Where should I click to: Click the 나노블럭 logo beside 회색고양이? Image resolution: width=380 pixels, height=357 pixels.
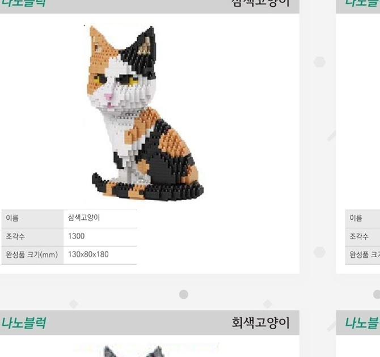(x=23, y=323)
